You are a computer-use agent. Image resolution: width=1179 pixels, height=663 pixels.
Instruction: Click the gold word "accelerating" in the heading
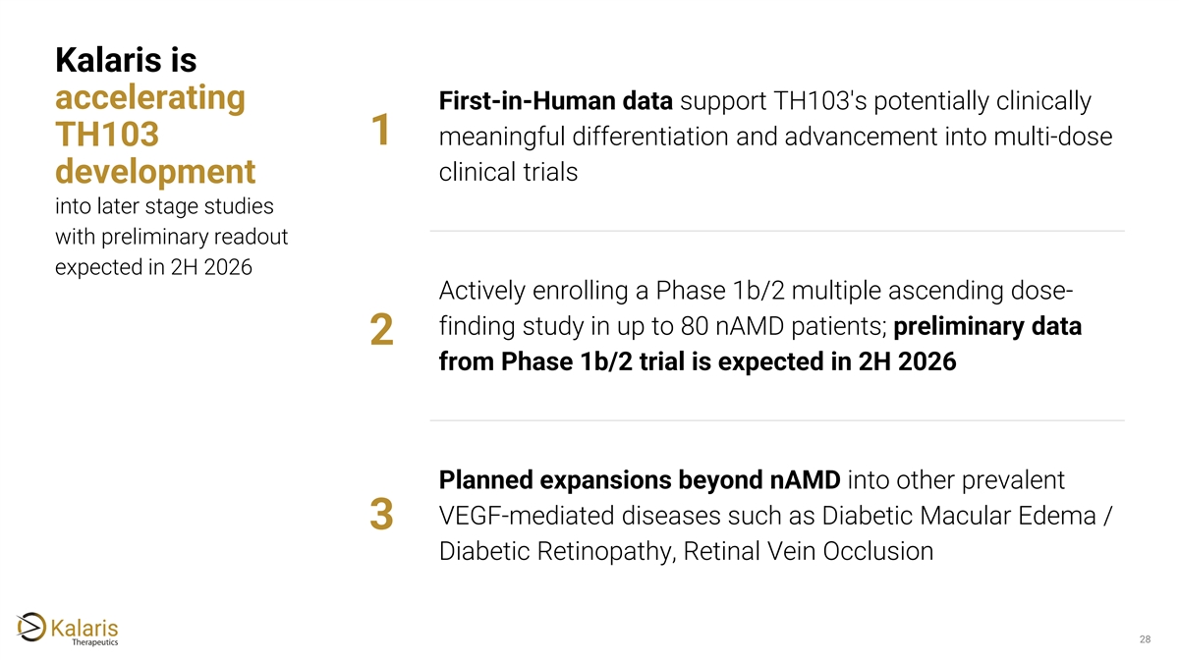pos(150,98)
